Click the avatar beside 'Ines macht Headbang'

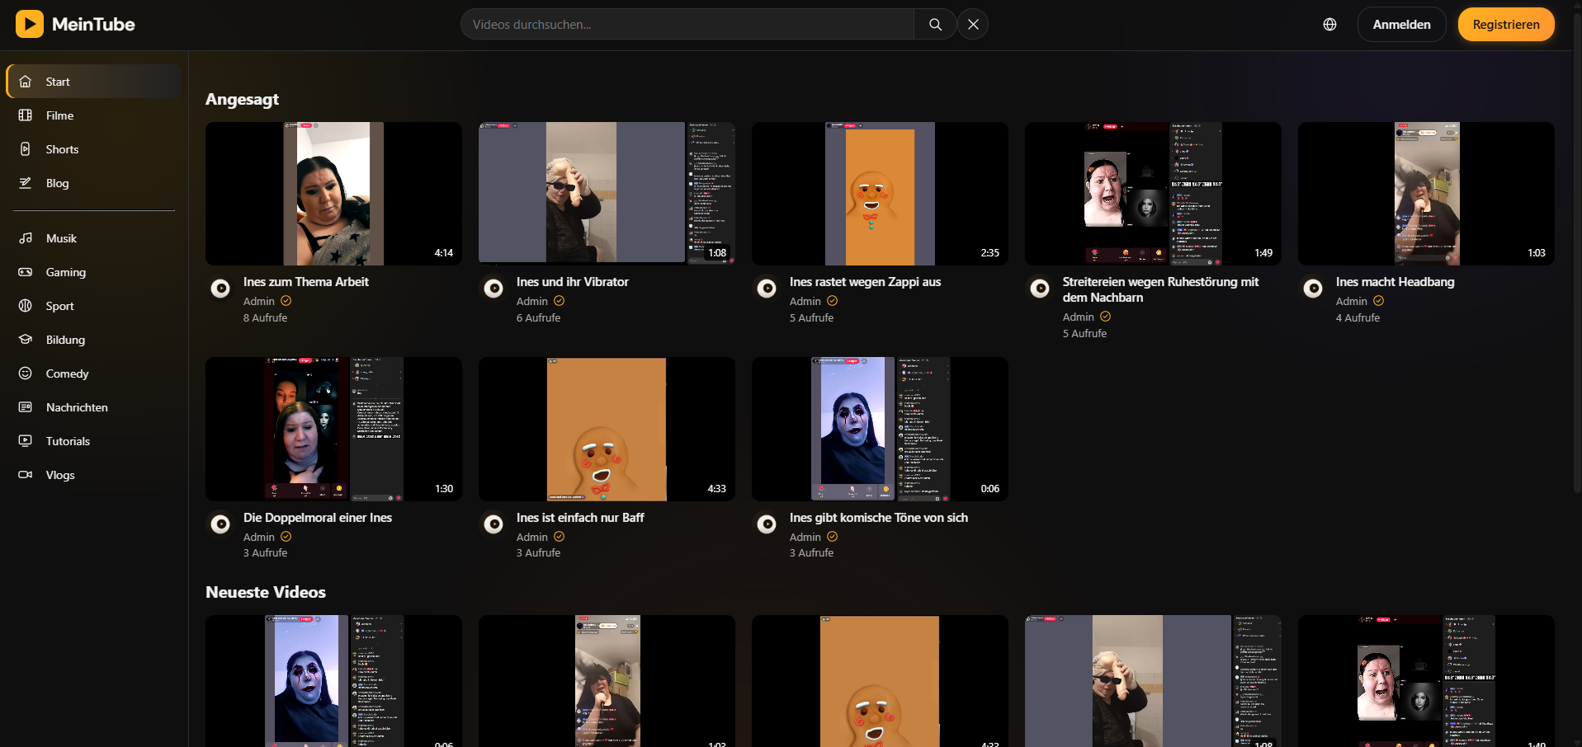(x=1313, y=289)
